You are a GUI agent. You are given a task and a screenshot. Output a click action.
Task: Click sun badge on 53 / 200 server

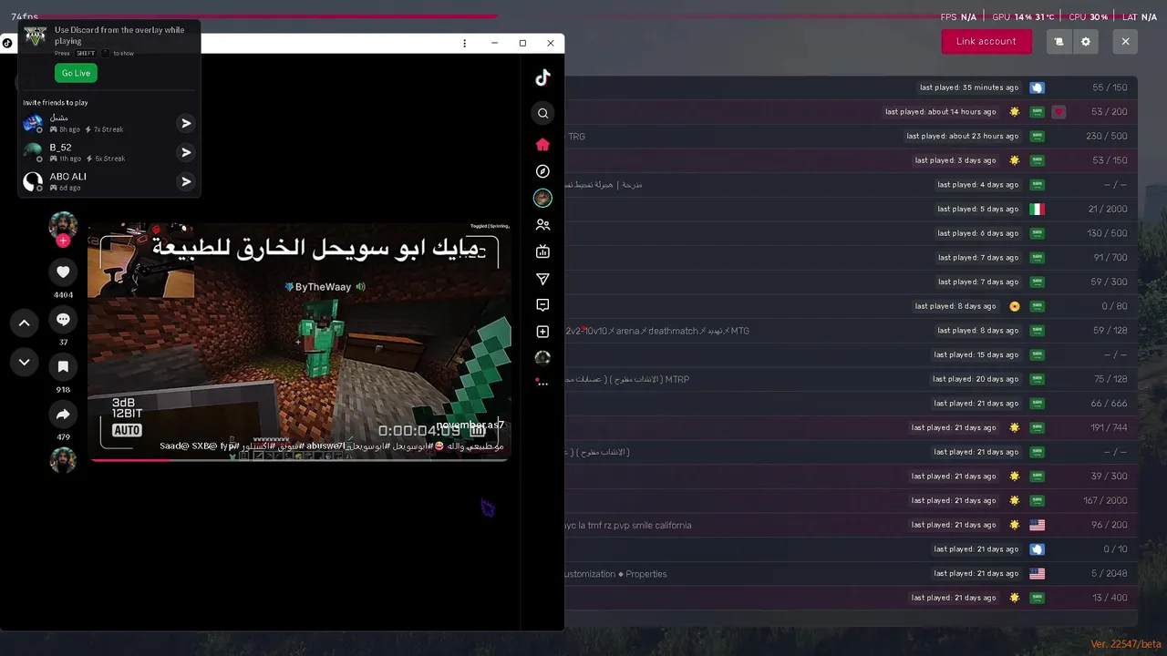1015,112
